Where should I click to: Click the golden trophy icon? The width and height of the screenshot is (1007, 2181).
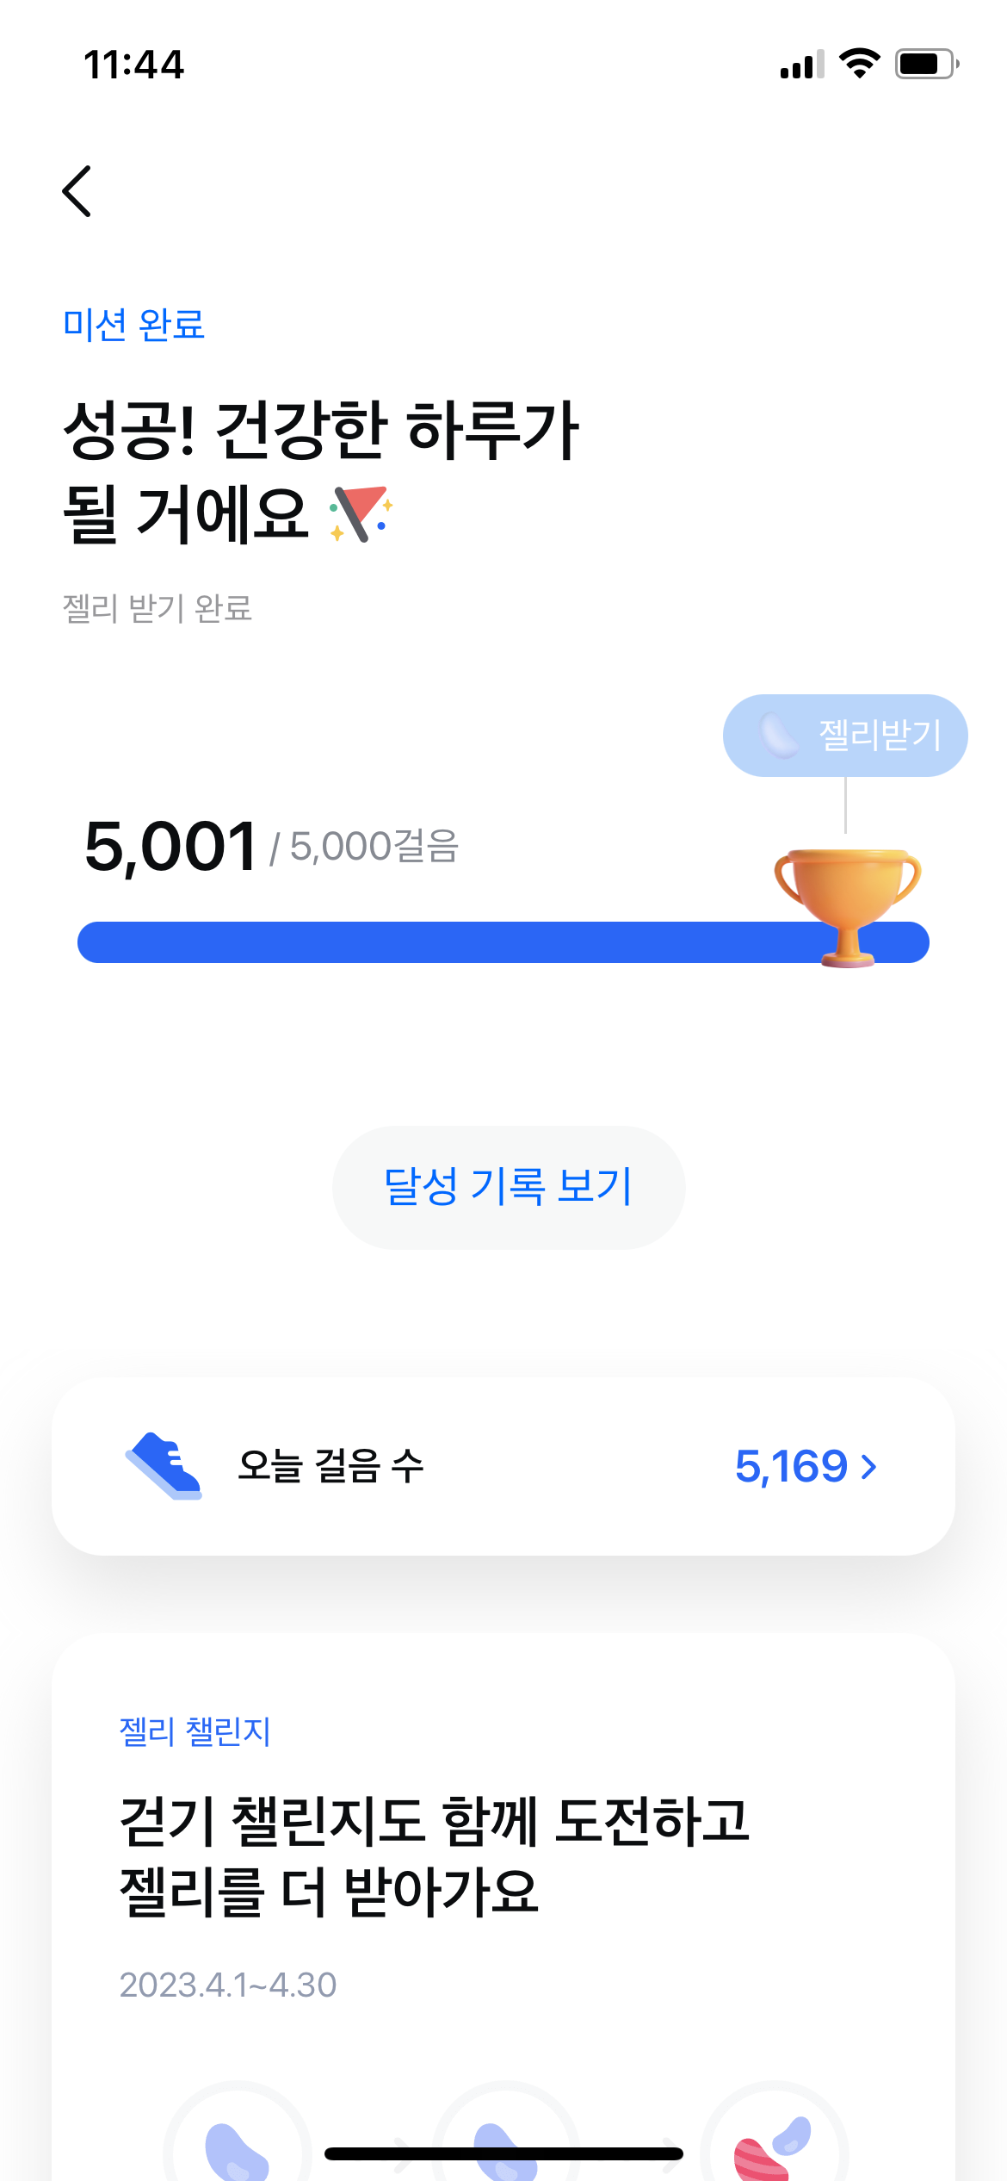click(x=848, y=904)
